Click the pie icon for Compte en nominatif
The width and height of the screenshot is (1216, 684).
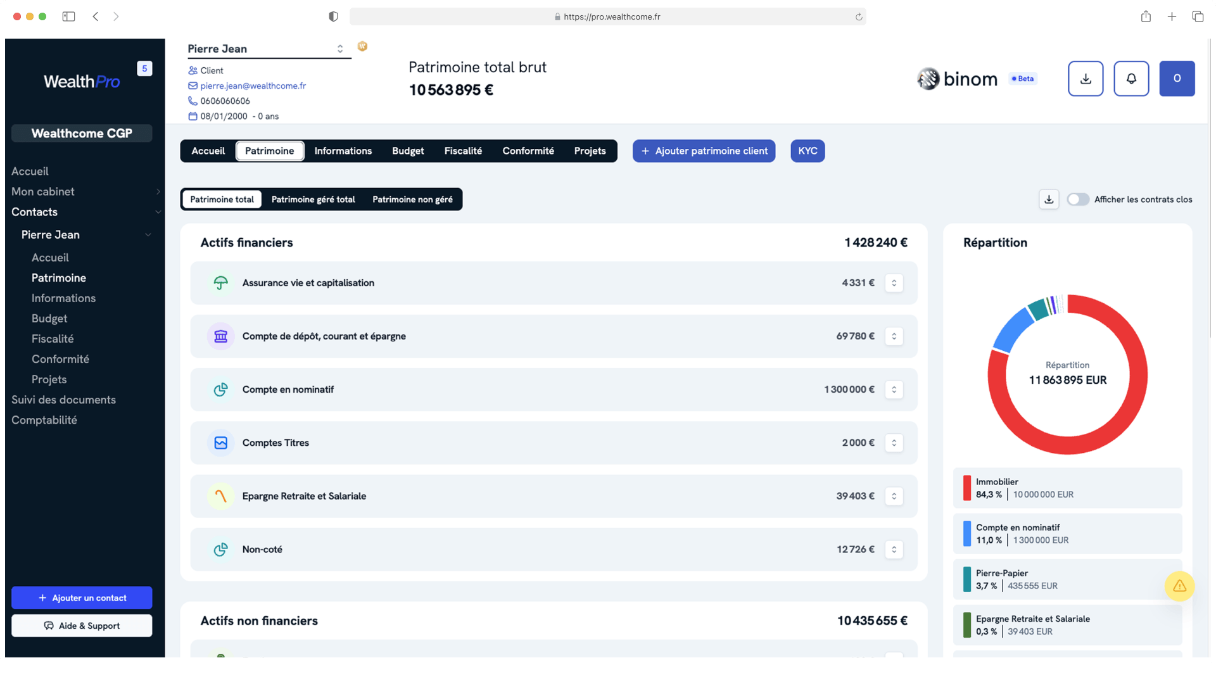220,389
